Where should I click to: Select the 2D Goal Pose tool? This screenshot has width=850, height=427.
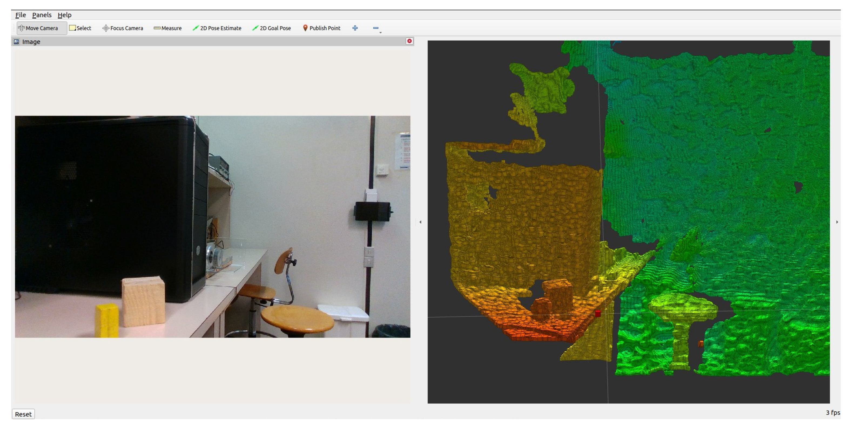point(271,28)
